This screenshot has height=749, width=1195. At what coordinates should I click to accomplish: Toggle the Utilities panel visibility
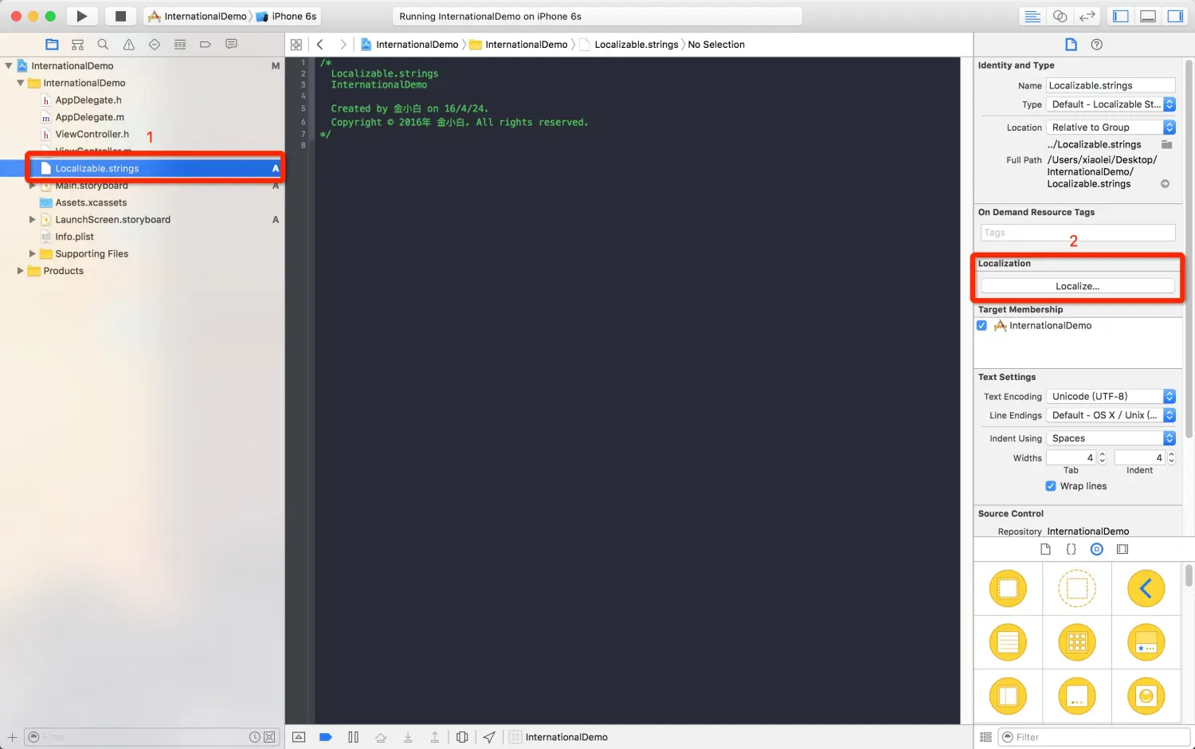click(1175, 16)
